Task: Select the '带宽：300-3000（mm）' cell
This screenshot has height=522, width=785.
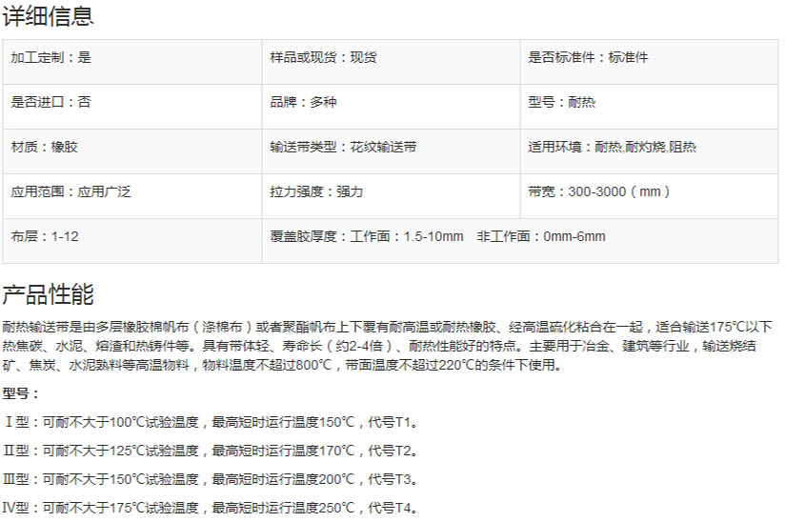Action: point(650,196)
